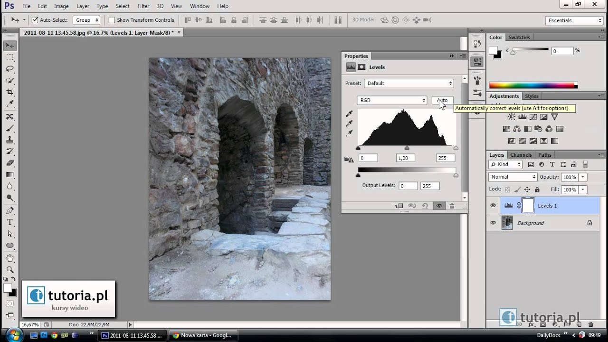Open the Fill slider dropdown

click(583, 190)
